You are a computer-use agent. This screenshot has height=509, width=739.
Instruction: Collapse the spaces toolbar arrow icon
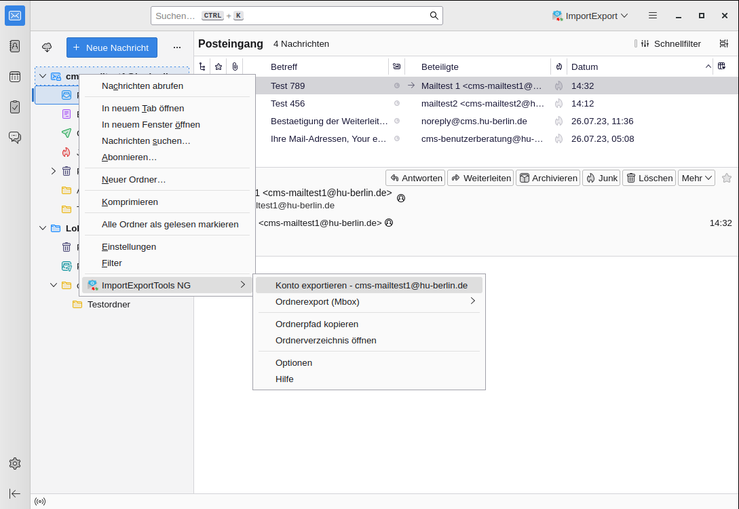click(15, 493)
